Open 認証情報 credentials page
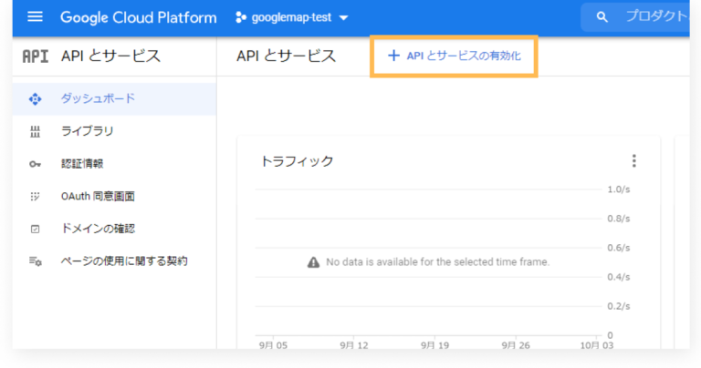 pos(81,164)
